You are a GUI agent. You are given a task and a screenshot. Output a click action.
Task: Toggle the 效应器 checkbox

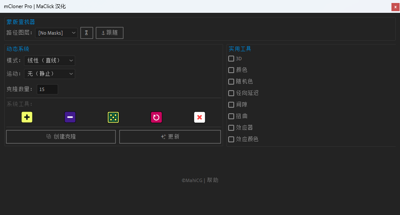point(231,128)
